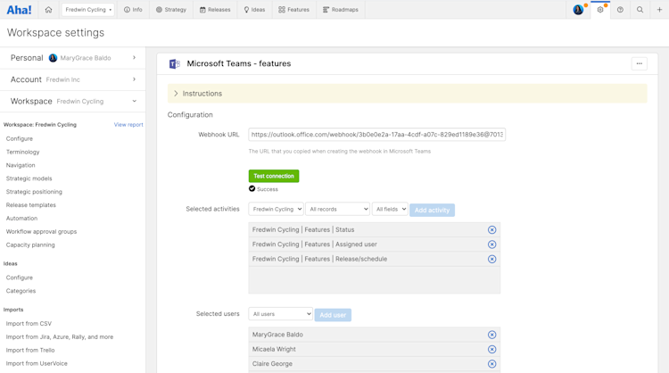Click the plus add icon
The width and height of the screenshot is (669, 373).
[x=659, y=10]
